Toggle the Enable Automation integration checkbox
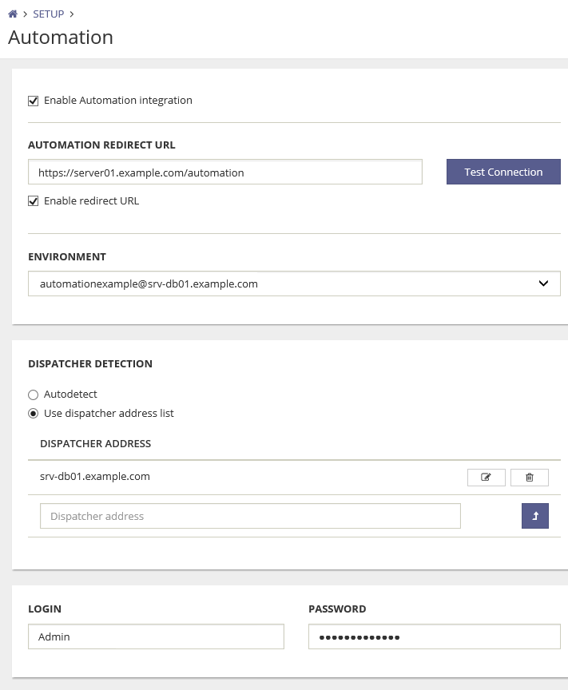Screen dimensions: 568x690 click(34, 101)
